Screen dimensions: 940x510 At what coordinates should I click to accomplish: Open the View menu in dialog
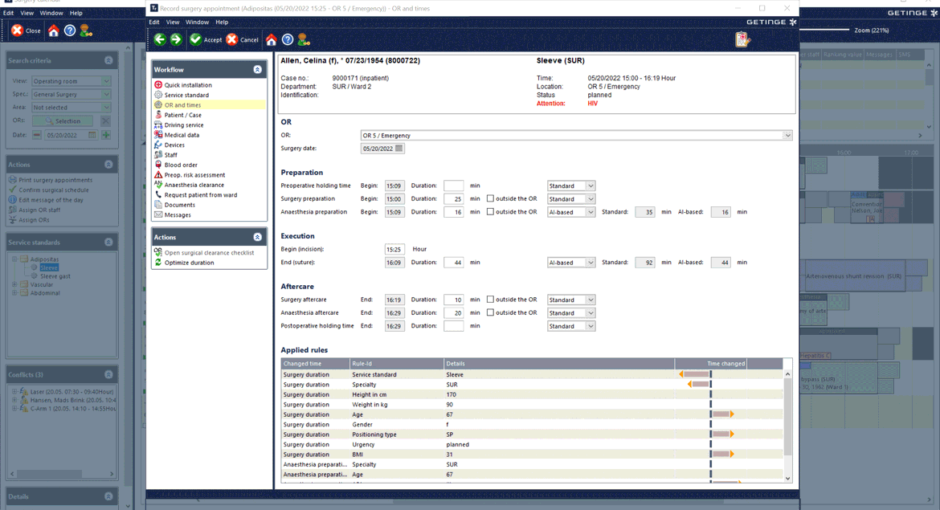(173, 22)
